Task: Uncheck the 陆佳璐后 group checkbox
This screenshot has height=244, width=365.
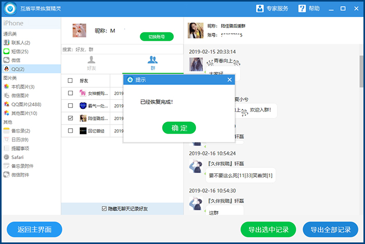Action: (x=70, y=118)
